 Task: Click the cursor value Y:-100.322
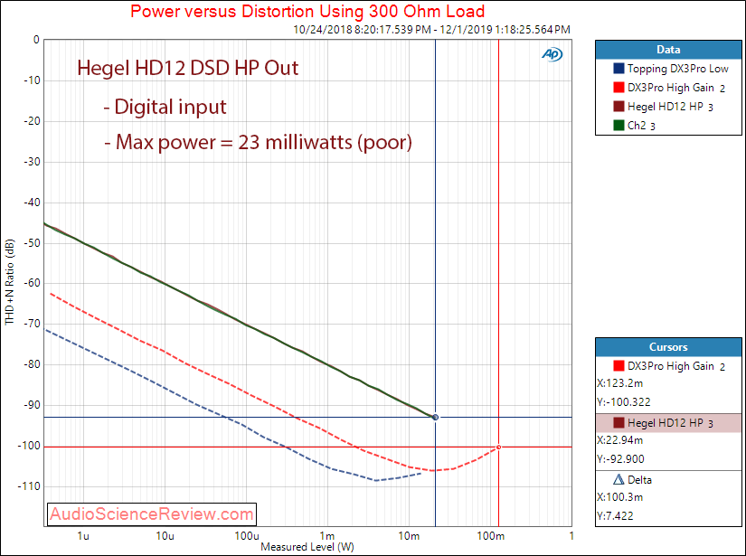(x=624, y=402)
